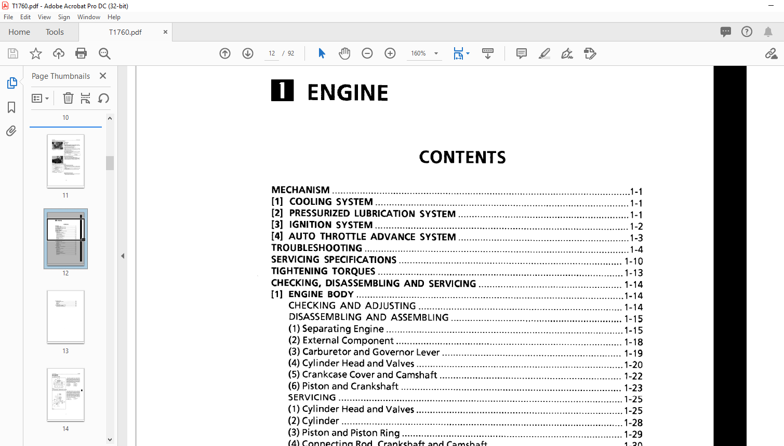Click the thumbnails scrollbar down arrow
Viewport: 784px width, 446px height.
[x=110, y=439]
